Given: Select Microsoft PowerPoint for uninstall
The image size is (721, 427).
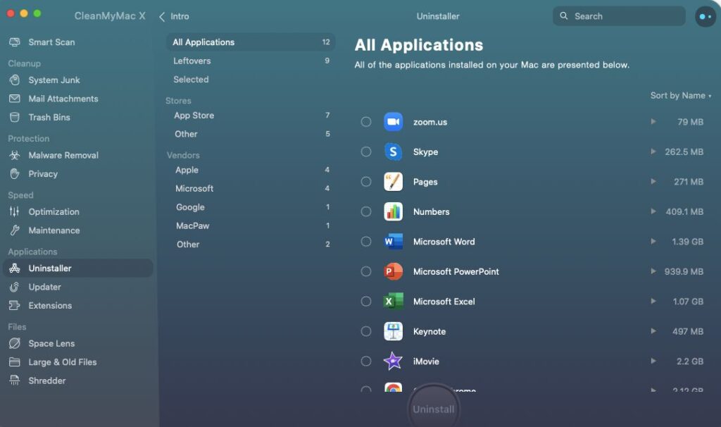Looking at the screenshot, I should coord(366,271).
